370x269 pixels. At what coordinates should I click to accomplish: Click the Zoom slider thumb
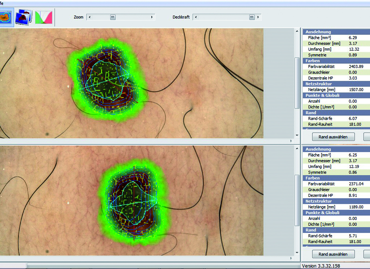coord(113,17)
